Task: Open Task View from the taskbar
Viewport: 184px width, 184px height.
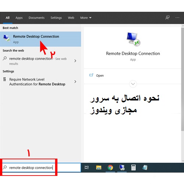Action: pyautogui.click(x=87, y=167)
